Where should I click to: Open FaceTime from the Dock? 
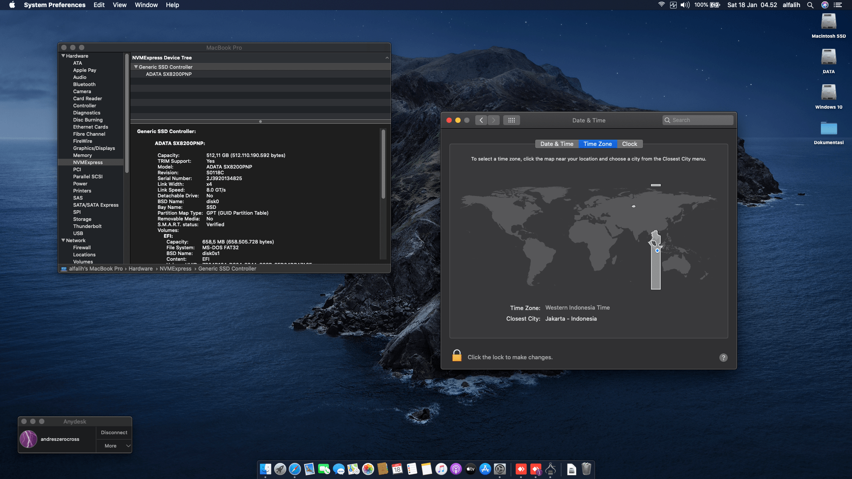click(324, 469)
